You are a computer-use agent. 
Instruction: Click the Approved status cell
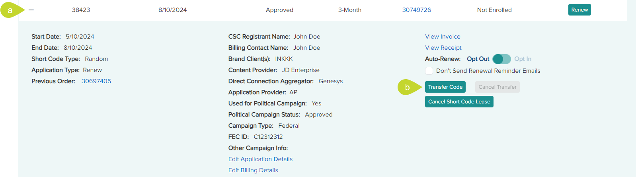pyautogui.click(x=279, y=10)
